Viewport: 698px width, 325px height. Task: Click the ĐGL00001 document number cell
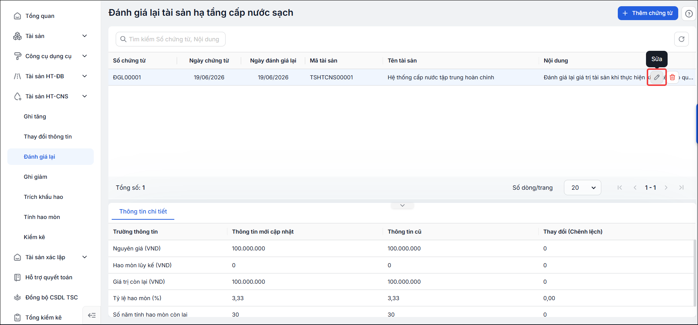127,78
